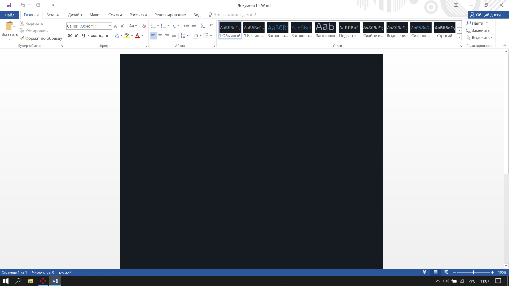Apply a numbered list
This screenshot has height=286, width=509.
tap(164, 26)
